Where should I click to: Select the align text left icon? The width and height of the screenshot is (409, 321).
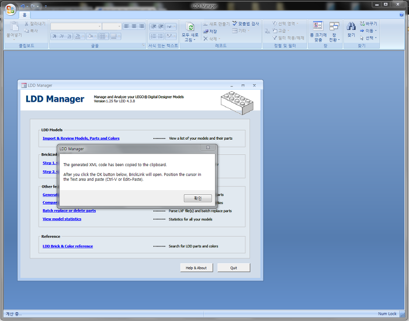click(x=127, y=26)
